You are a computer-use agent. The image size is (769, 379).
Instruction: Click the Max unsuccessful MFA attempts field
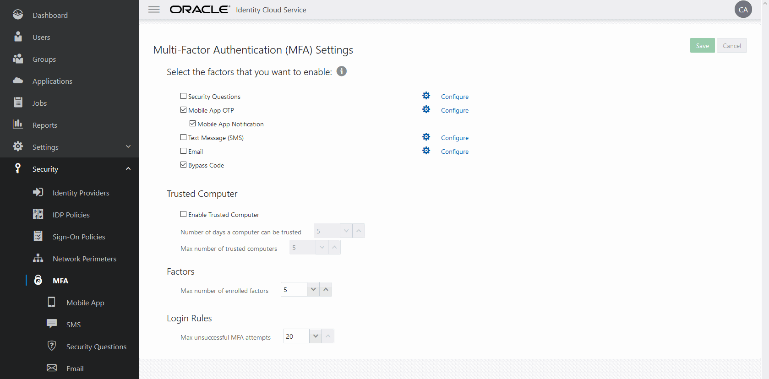296,336
